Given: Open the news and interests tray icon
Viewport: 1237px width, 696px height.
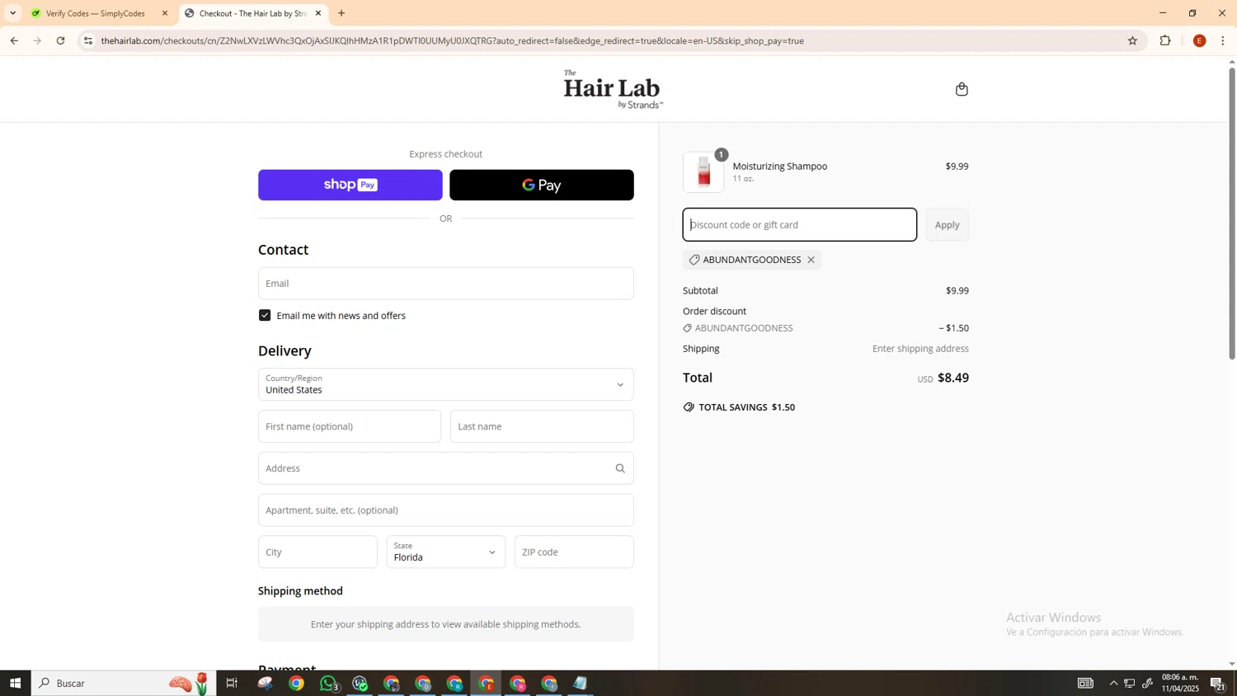Looking at the screenshot, I should coord(1085,683).
